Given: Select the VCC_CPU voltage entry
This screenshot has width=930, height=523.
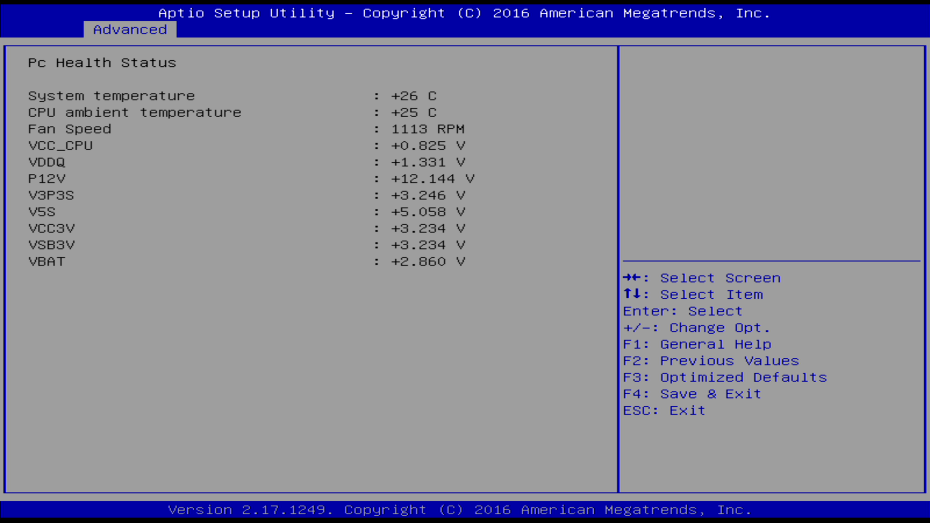Looking at the screenshot, I should [x=60, y=146].
